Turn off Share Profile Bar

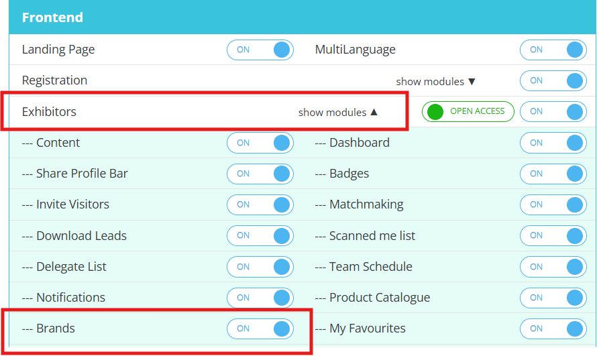point(260,174)
